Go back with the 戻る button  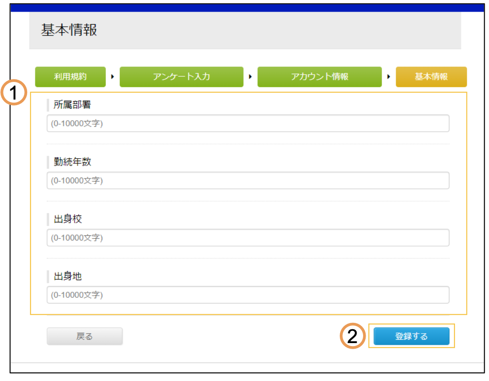click(85, 336)
